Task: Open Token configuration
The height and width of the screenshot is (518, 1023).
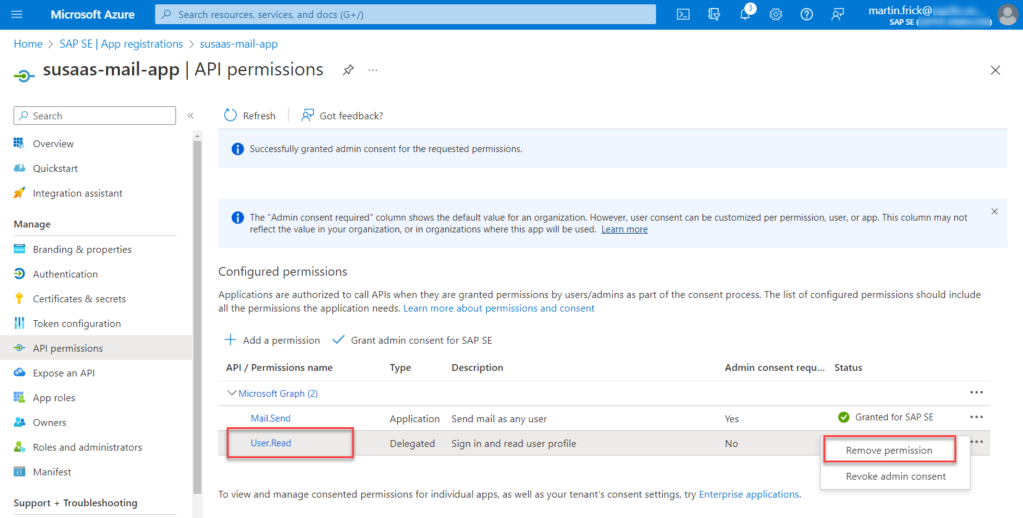Action: (77, 323)
